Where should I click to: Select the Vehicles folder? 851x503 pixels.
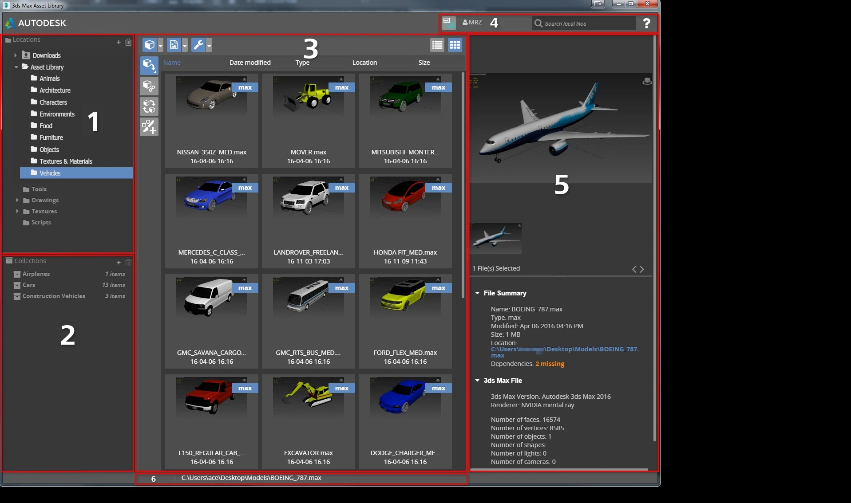coord(76,173)
